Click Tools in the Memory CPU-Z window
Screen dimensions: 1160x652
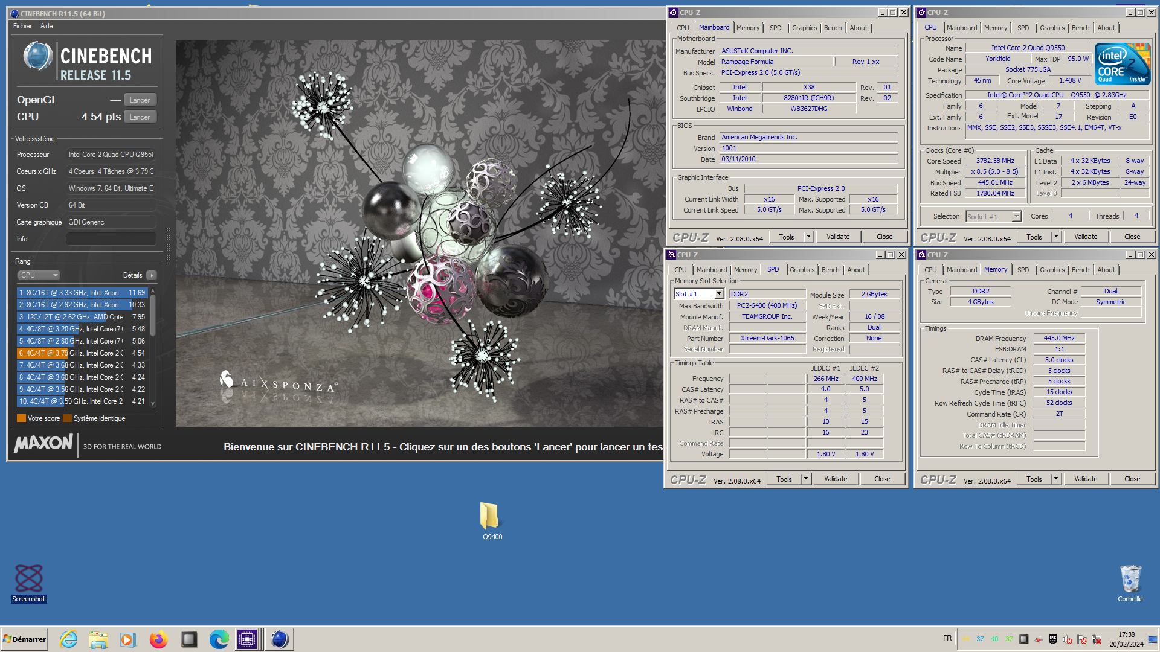[1034, 479]
